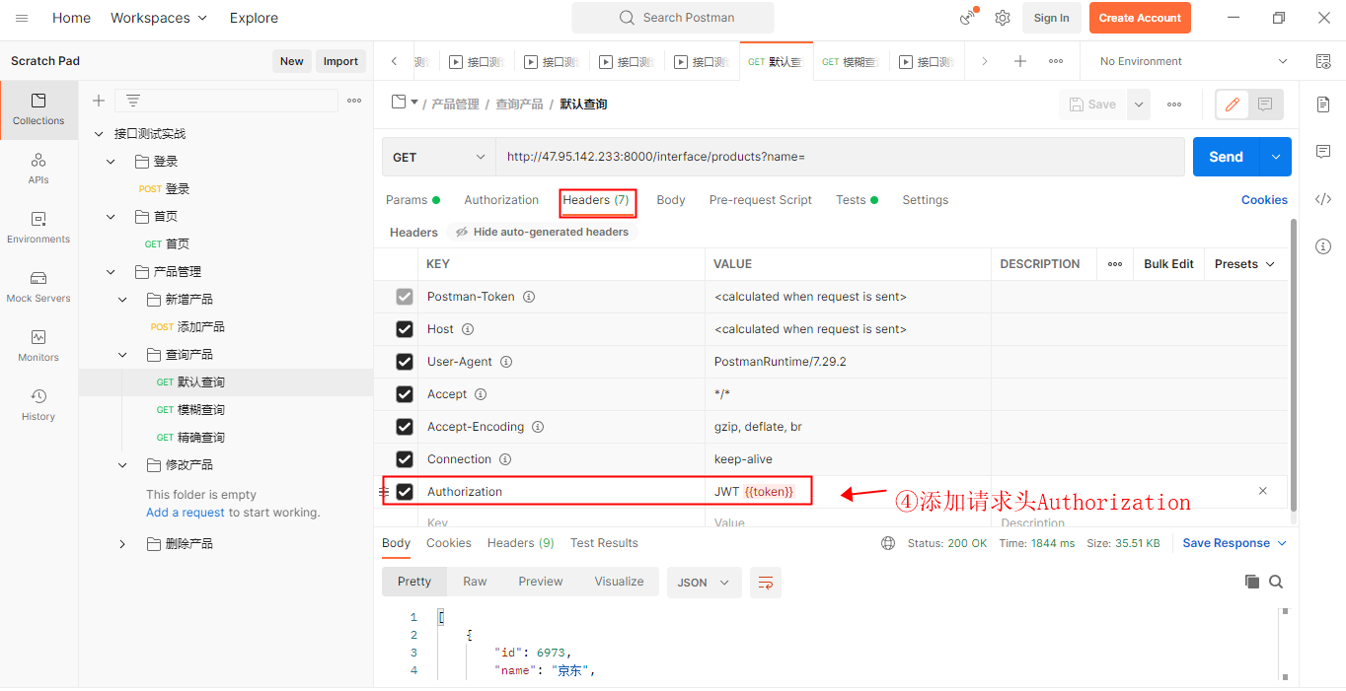Collapse the 查询产品 folder

pyautogui.click(x=122, y=355)
